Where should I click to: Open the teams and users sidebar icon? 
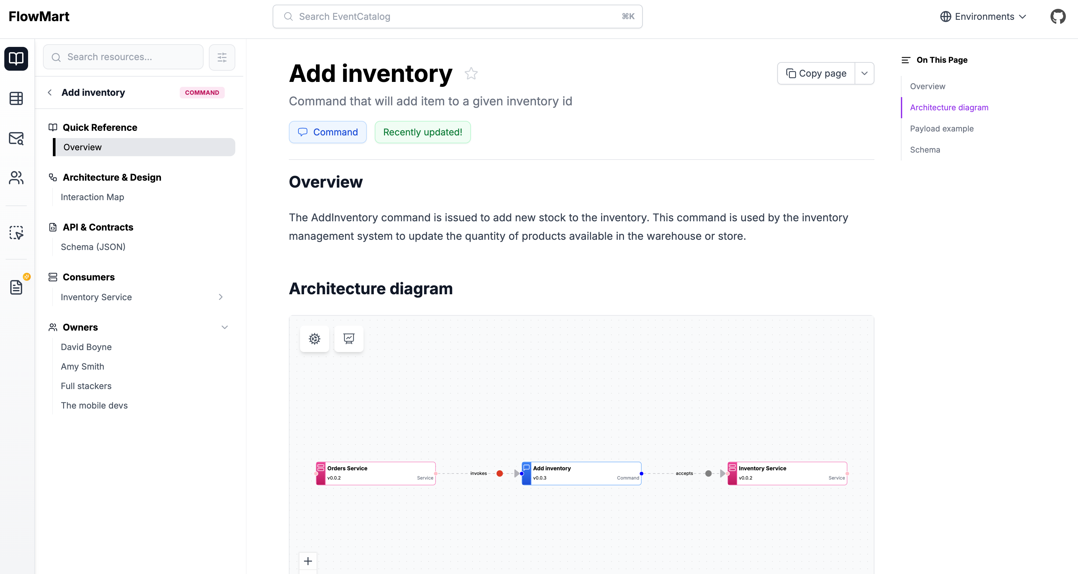pos(16,178)
